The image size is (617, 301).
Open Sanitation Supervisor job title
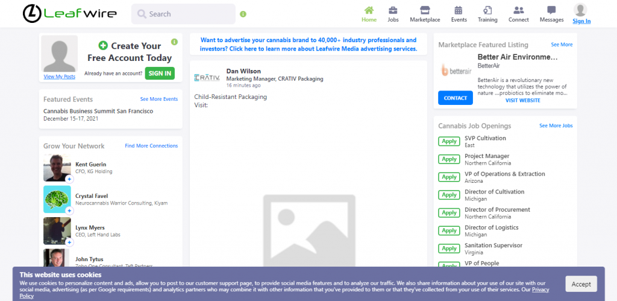tap(493, 246)
